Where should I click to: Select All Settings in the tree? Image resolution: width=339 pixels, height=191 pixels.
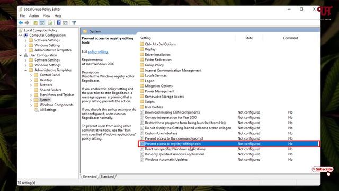48,110
